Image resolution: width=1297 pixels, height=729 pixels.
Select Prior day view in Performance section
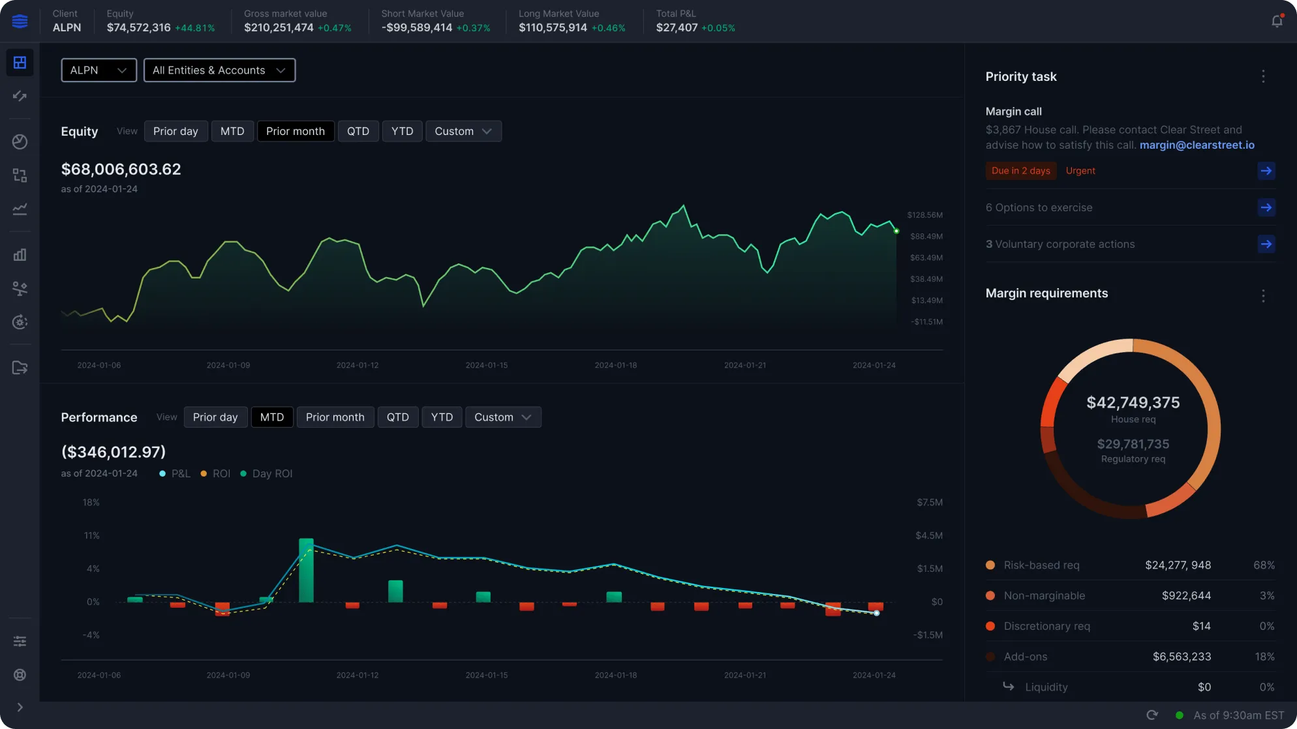pyautogui.click(x=215, y=417)
